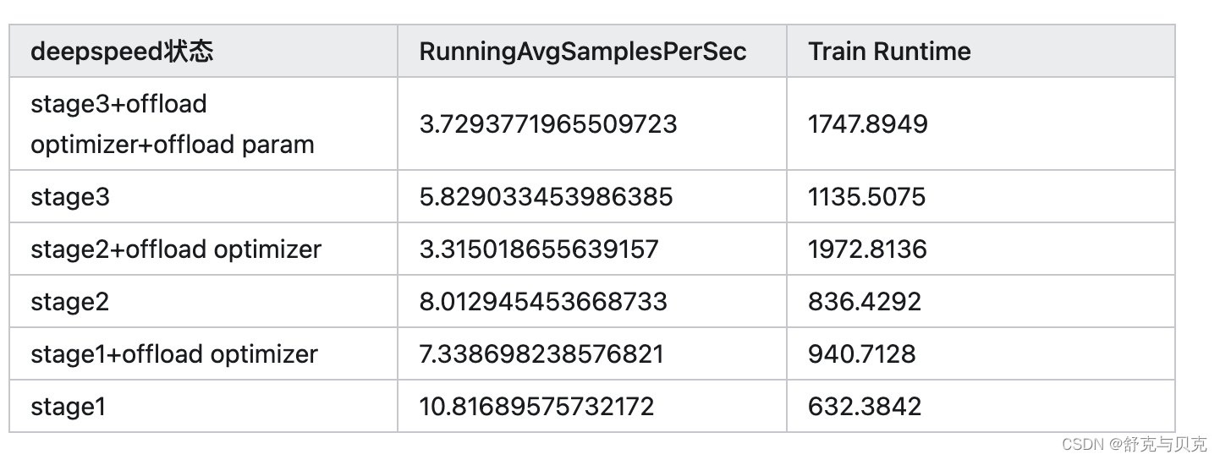Select the runtime value 940.7128

click(862, 354)
